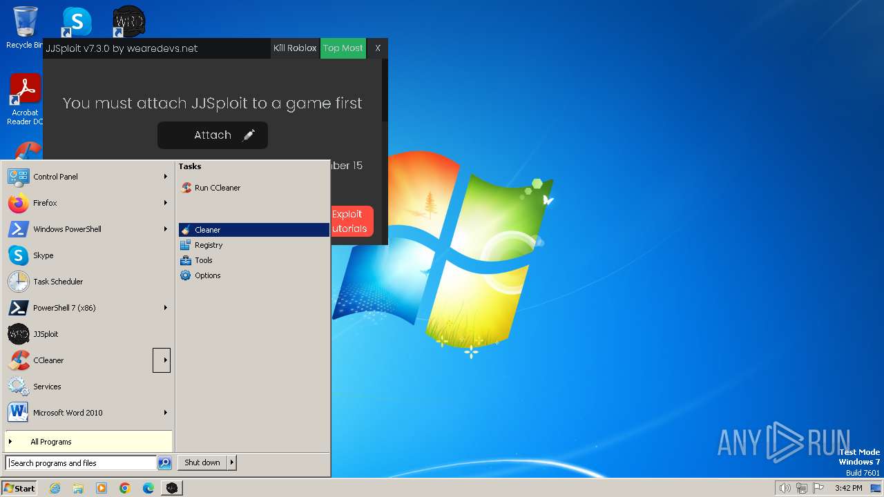Select CCleaner entry in Start menu
Screen dimensions: 884x497
click(x=79, y=360)
